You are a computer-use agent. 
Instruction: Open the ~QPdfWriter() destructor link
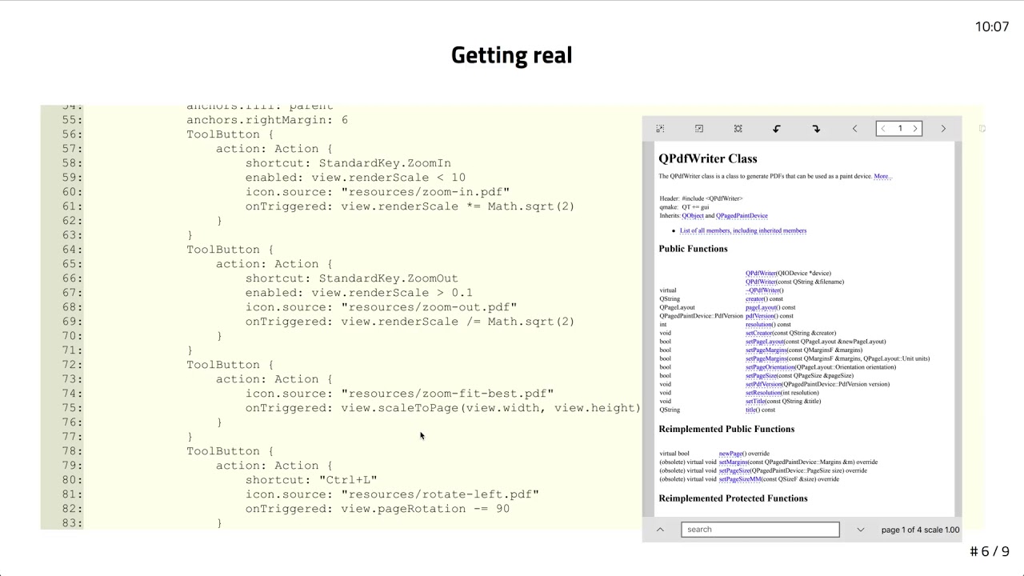[764, 290]
